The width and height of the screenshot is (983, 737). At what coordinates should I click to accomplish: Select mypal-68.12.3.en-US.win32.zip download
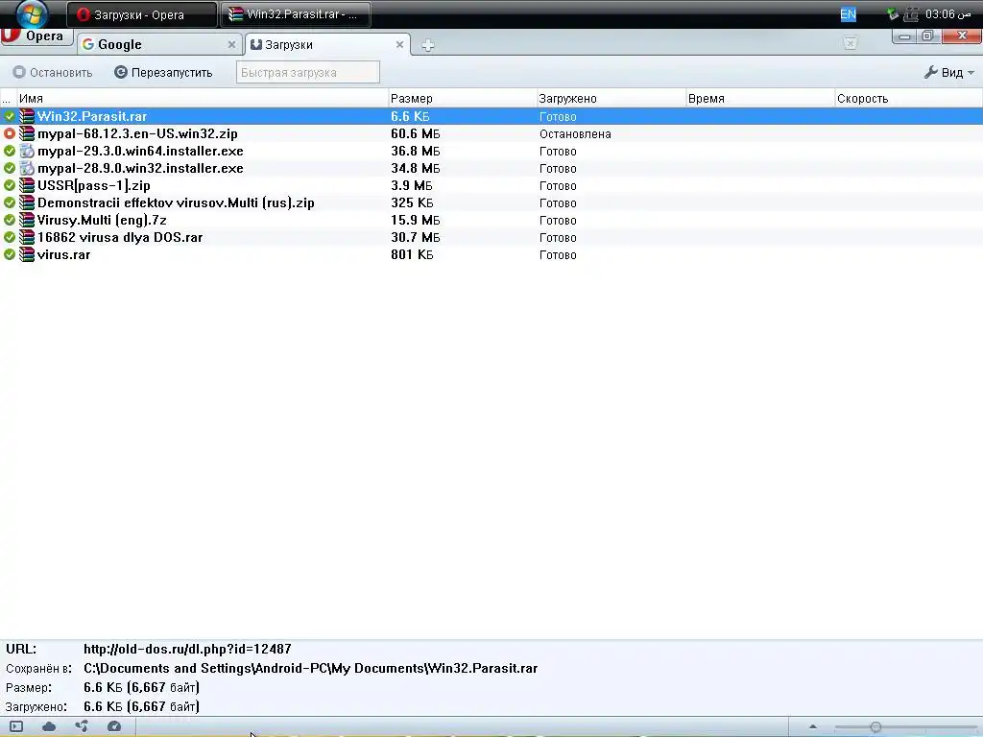pyautogui.click(x=491, y=133)
